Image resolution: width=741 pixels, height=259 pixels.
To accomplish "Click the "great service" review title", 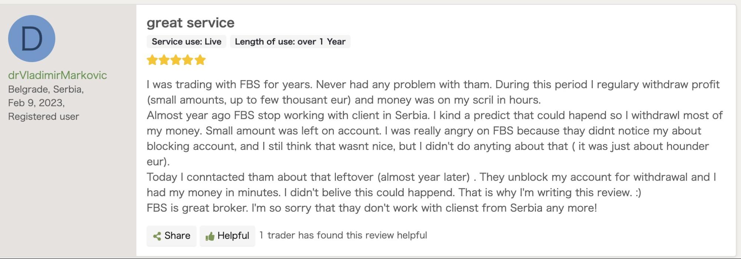I will coord(191,23).
